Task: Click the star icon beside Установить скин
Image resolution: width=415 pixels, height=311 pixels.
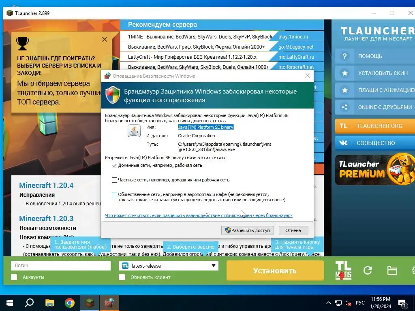Action: [x=344, y=73]
